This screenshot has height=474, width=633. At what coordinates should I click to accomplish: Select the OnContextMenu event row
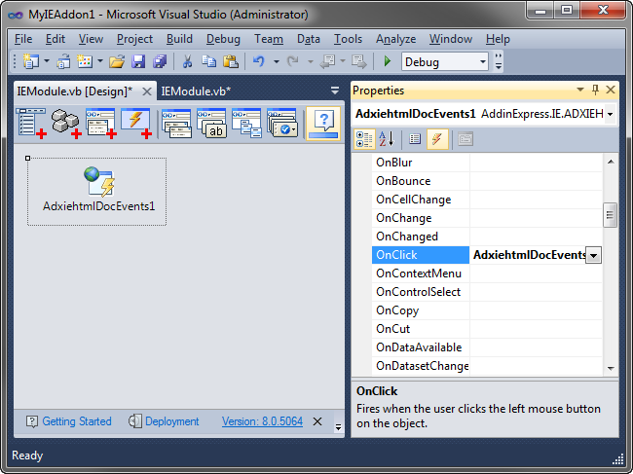(487, 273)
